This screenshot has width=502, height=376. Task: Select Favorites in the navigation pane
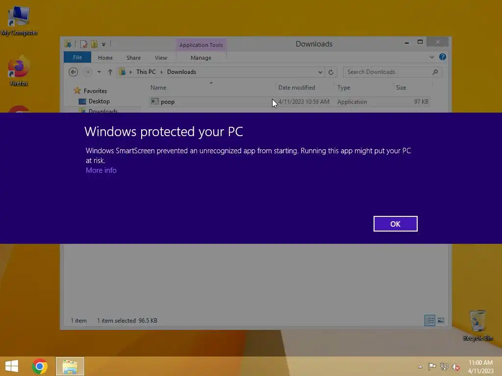point(95,91)
